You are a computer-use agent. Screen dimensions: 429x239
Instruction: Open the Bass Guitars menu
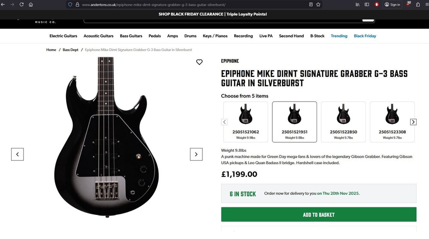coord(131,36)
